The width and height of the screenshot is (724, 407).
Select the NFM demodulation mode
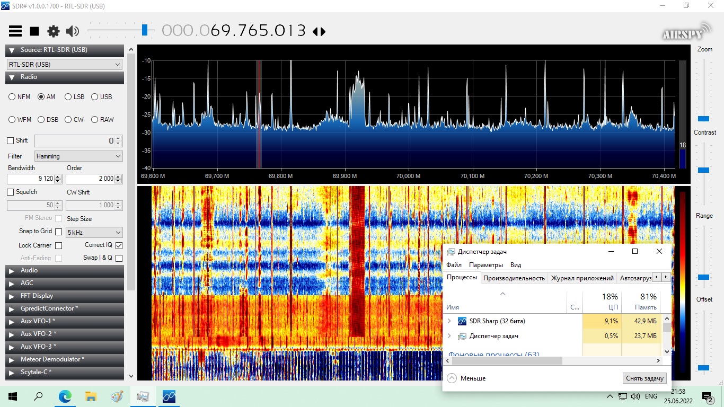[x=12, y=97]
